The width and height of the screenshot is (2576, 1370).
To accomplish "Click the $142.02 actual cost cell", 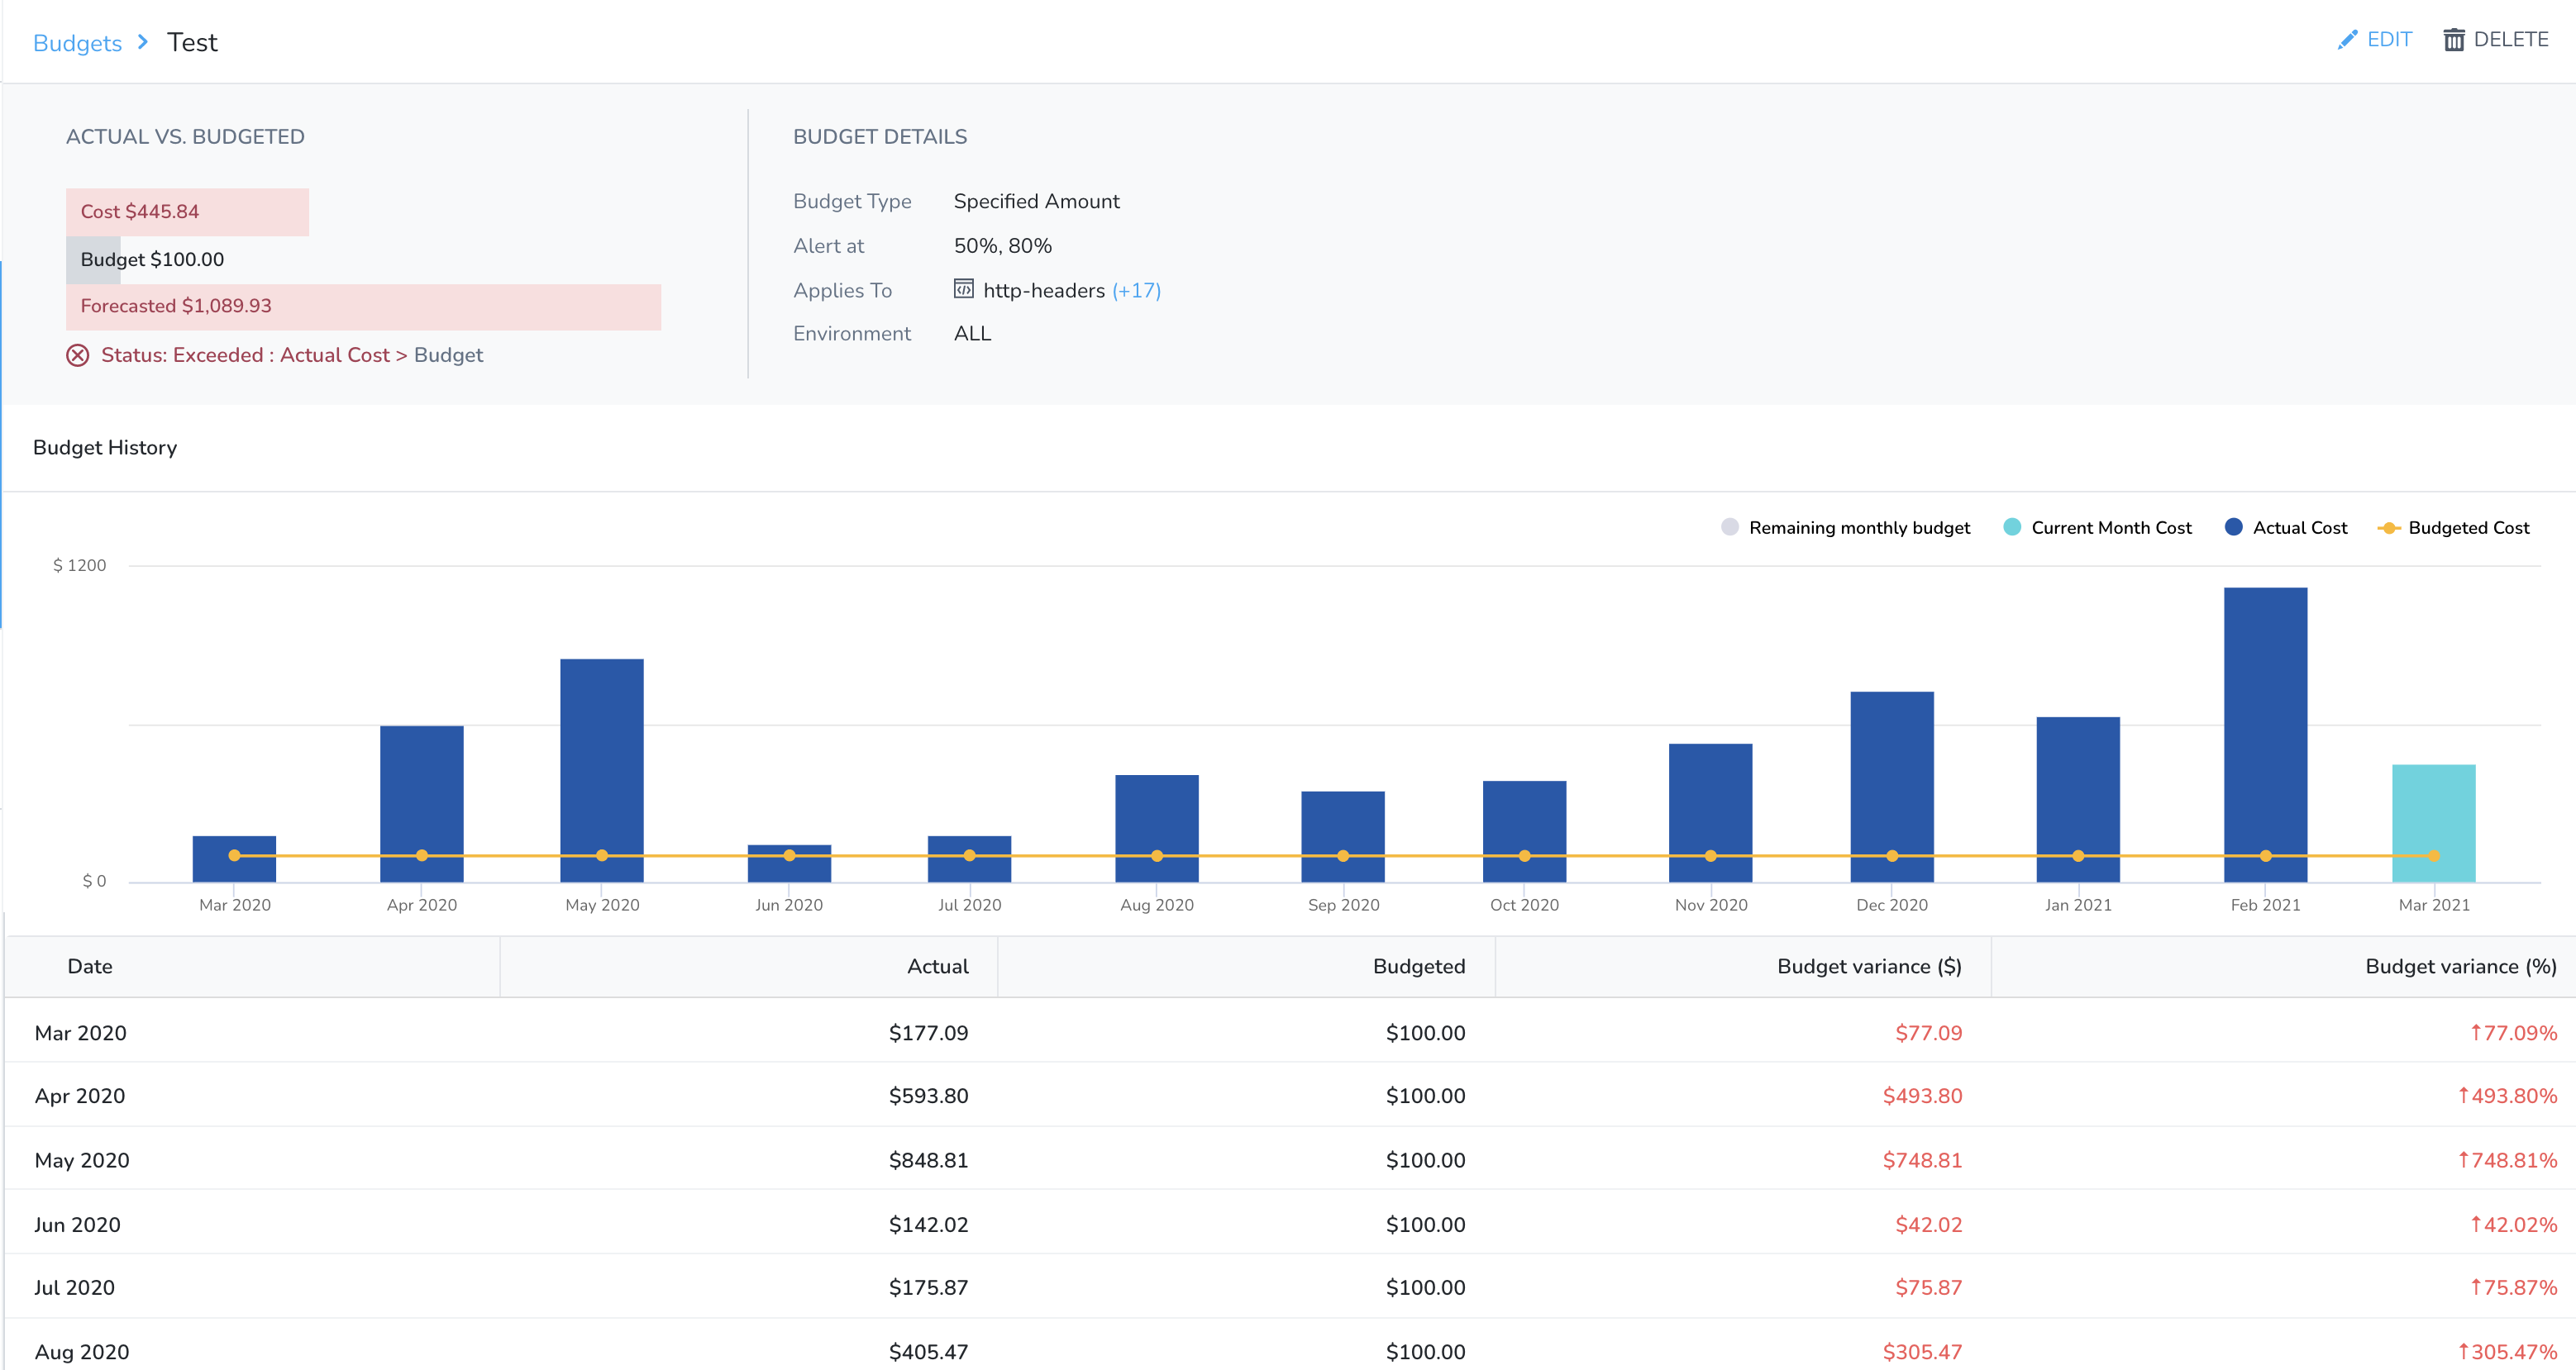I will 928,1225.
